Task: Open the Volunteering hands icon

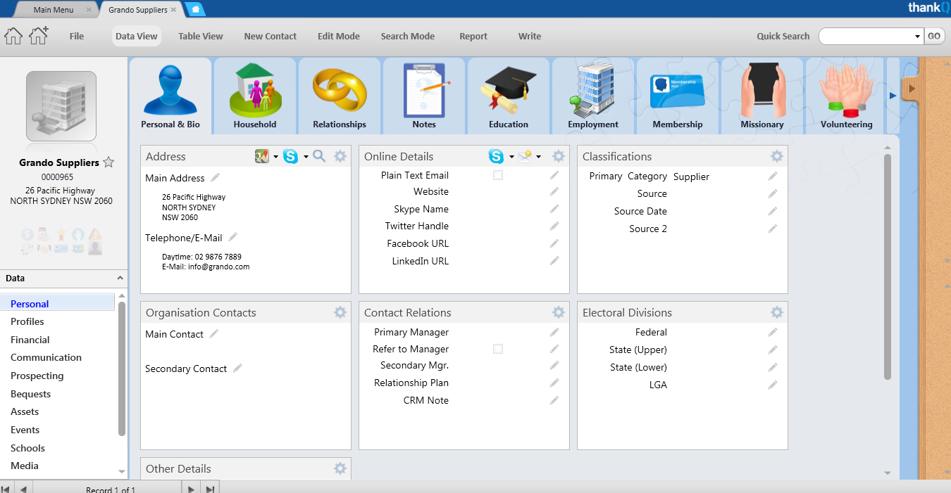Action: click(x=846, y=91)
